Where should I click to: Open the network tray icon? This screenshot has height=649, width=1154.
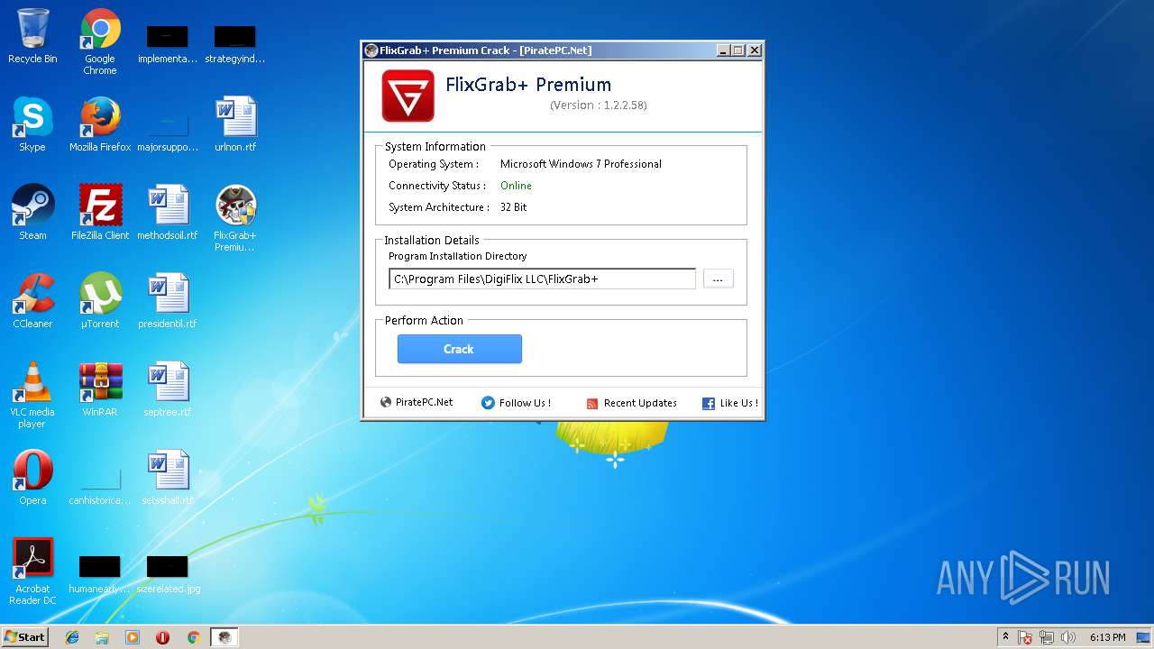1047,637
